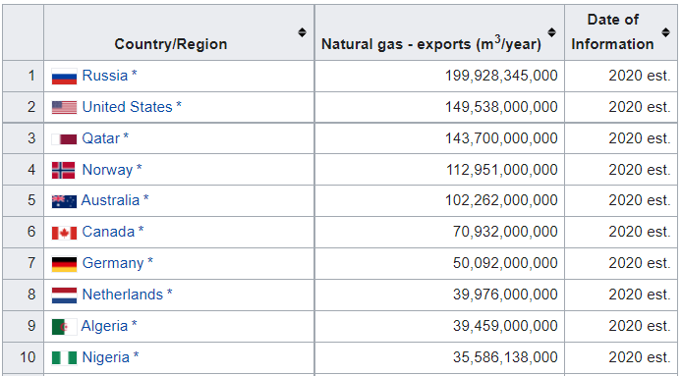Sort table by Country/Region column arrows
The width and height of the screenshot is (682, 376).
point(302,32)
